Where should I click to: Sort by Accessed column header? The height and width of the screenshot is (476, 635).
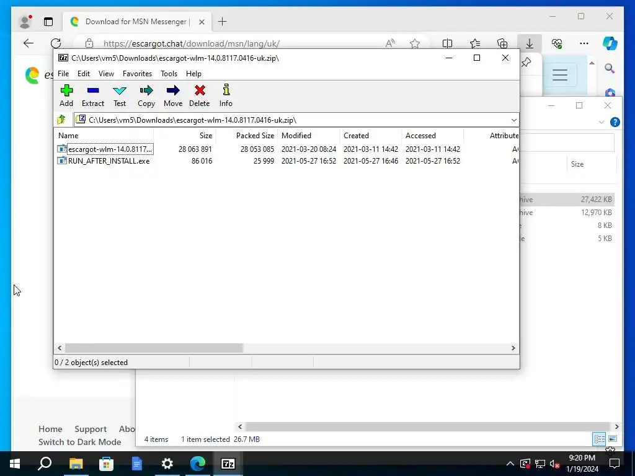tap(432, 136)
